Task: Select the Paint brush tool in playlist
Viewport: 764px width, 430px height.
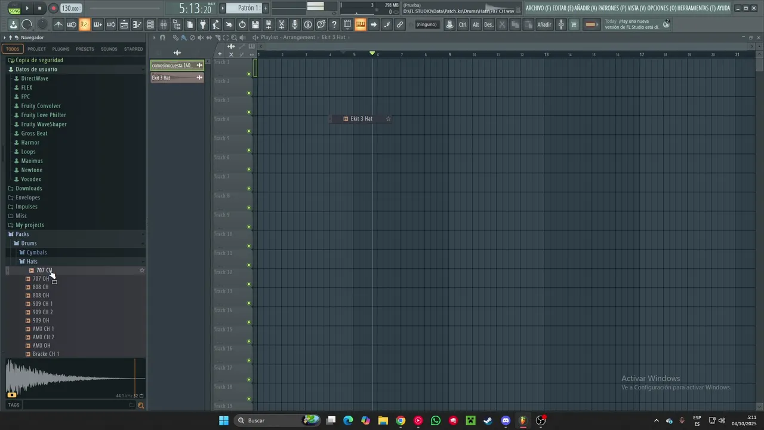Action: (183, 38)
